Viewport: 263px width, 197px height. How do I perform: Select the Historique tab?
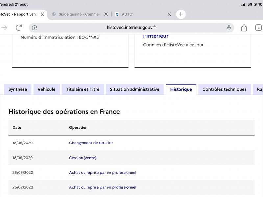(181, 89)
